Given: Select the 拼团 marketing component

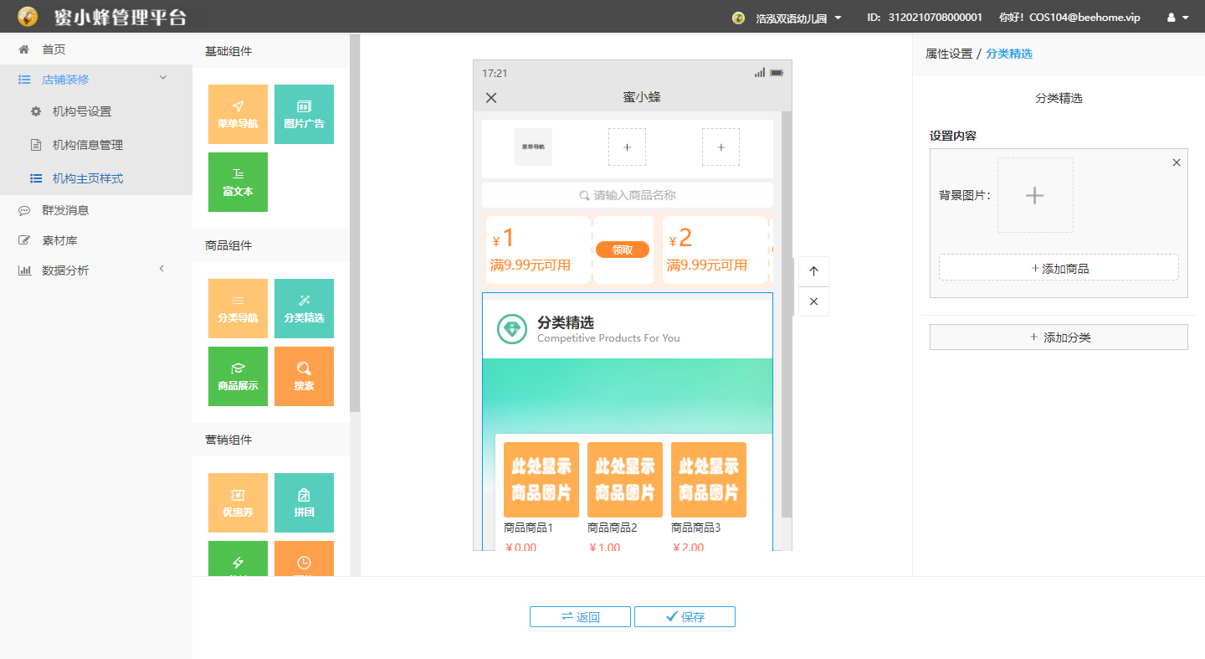Looking at the screenshot, I should click(x=304, y=502).
